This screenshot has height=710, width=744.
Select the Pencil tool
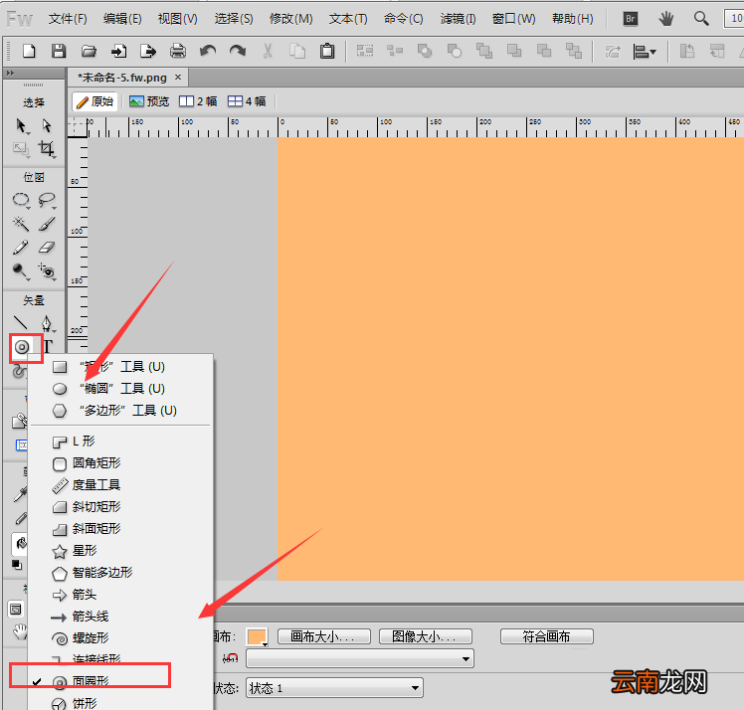click(21, 247)
